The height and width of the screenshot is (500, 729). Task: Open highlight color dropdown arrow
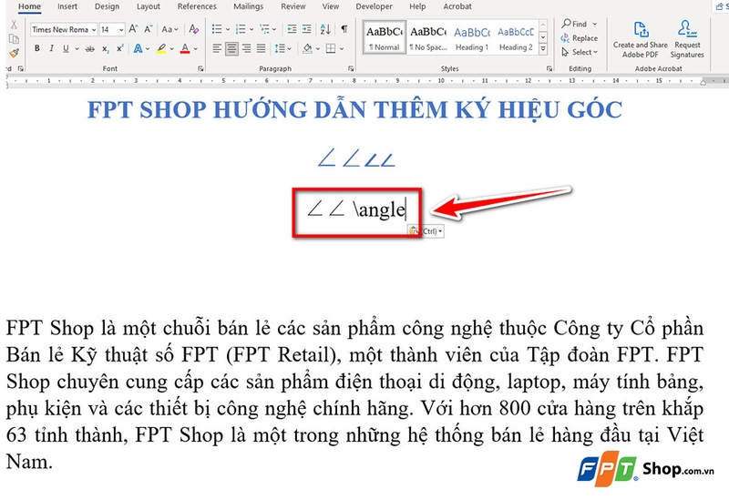[172, 48]
